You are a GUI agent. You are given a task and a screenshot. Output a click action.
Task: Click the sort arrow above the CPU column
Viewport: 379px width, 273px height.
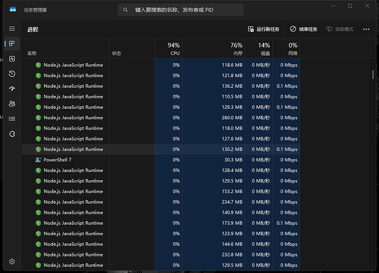point(160,42)
